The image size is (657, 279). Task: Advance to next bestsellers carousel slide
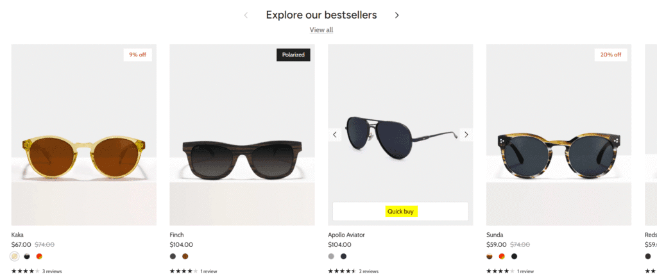pyautogui.click(x=397, y=15)
